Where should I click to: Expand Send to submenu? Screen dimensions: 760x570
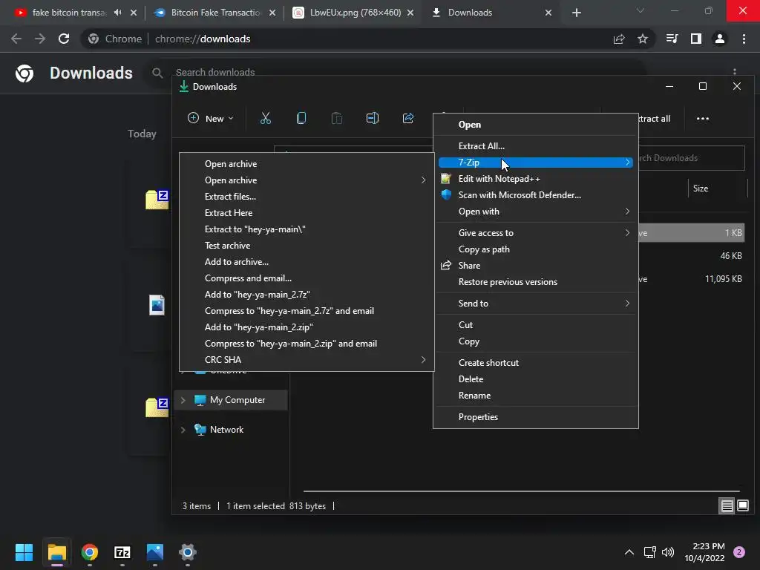(x=627, y=304)
